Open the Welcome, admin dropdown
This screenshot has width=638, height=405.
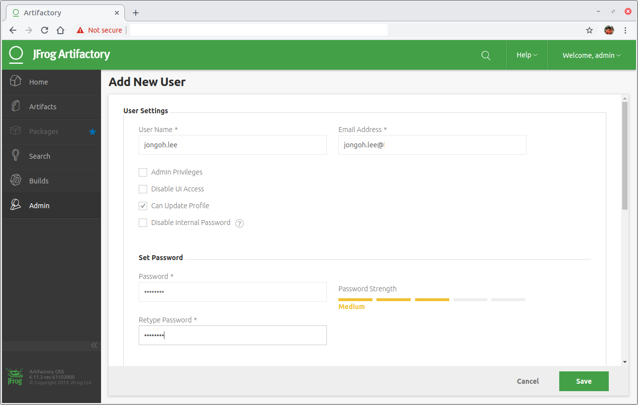(591, 55)
